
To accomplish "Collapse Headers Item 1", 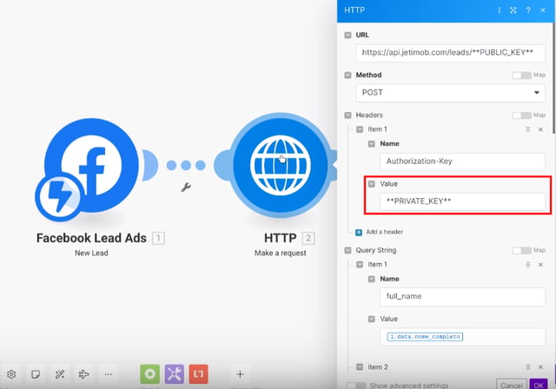I will tap(360, 129).
